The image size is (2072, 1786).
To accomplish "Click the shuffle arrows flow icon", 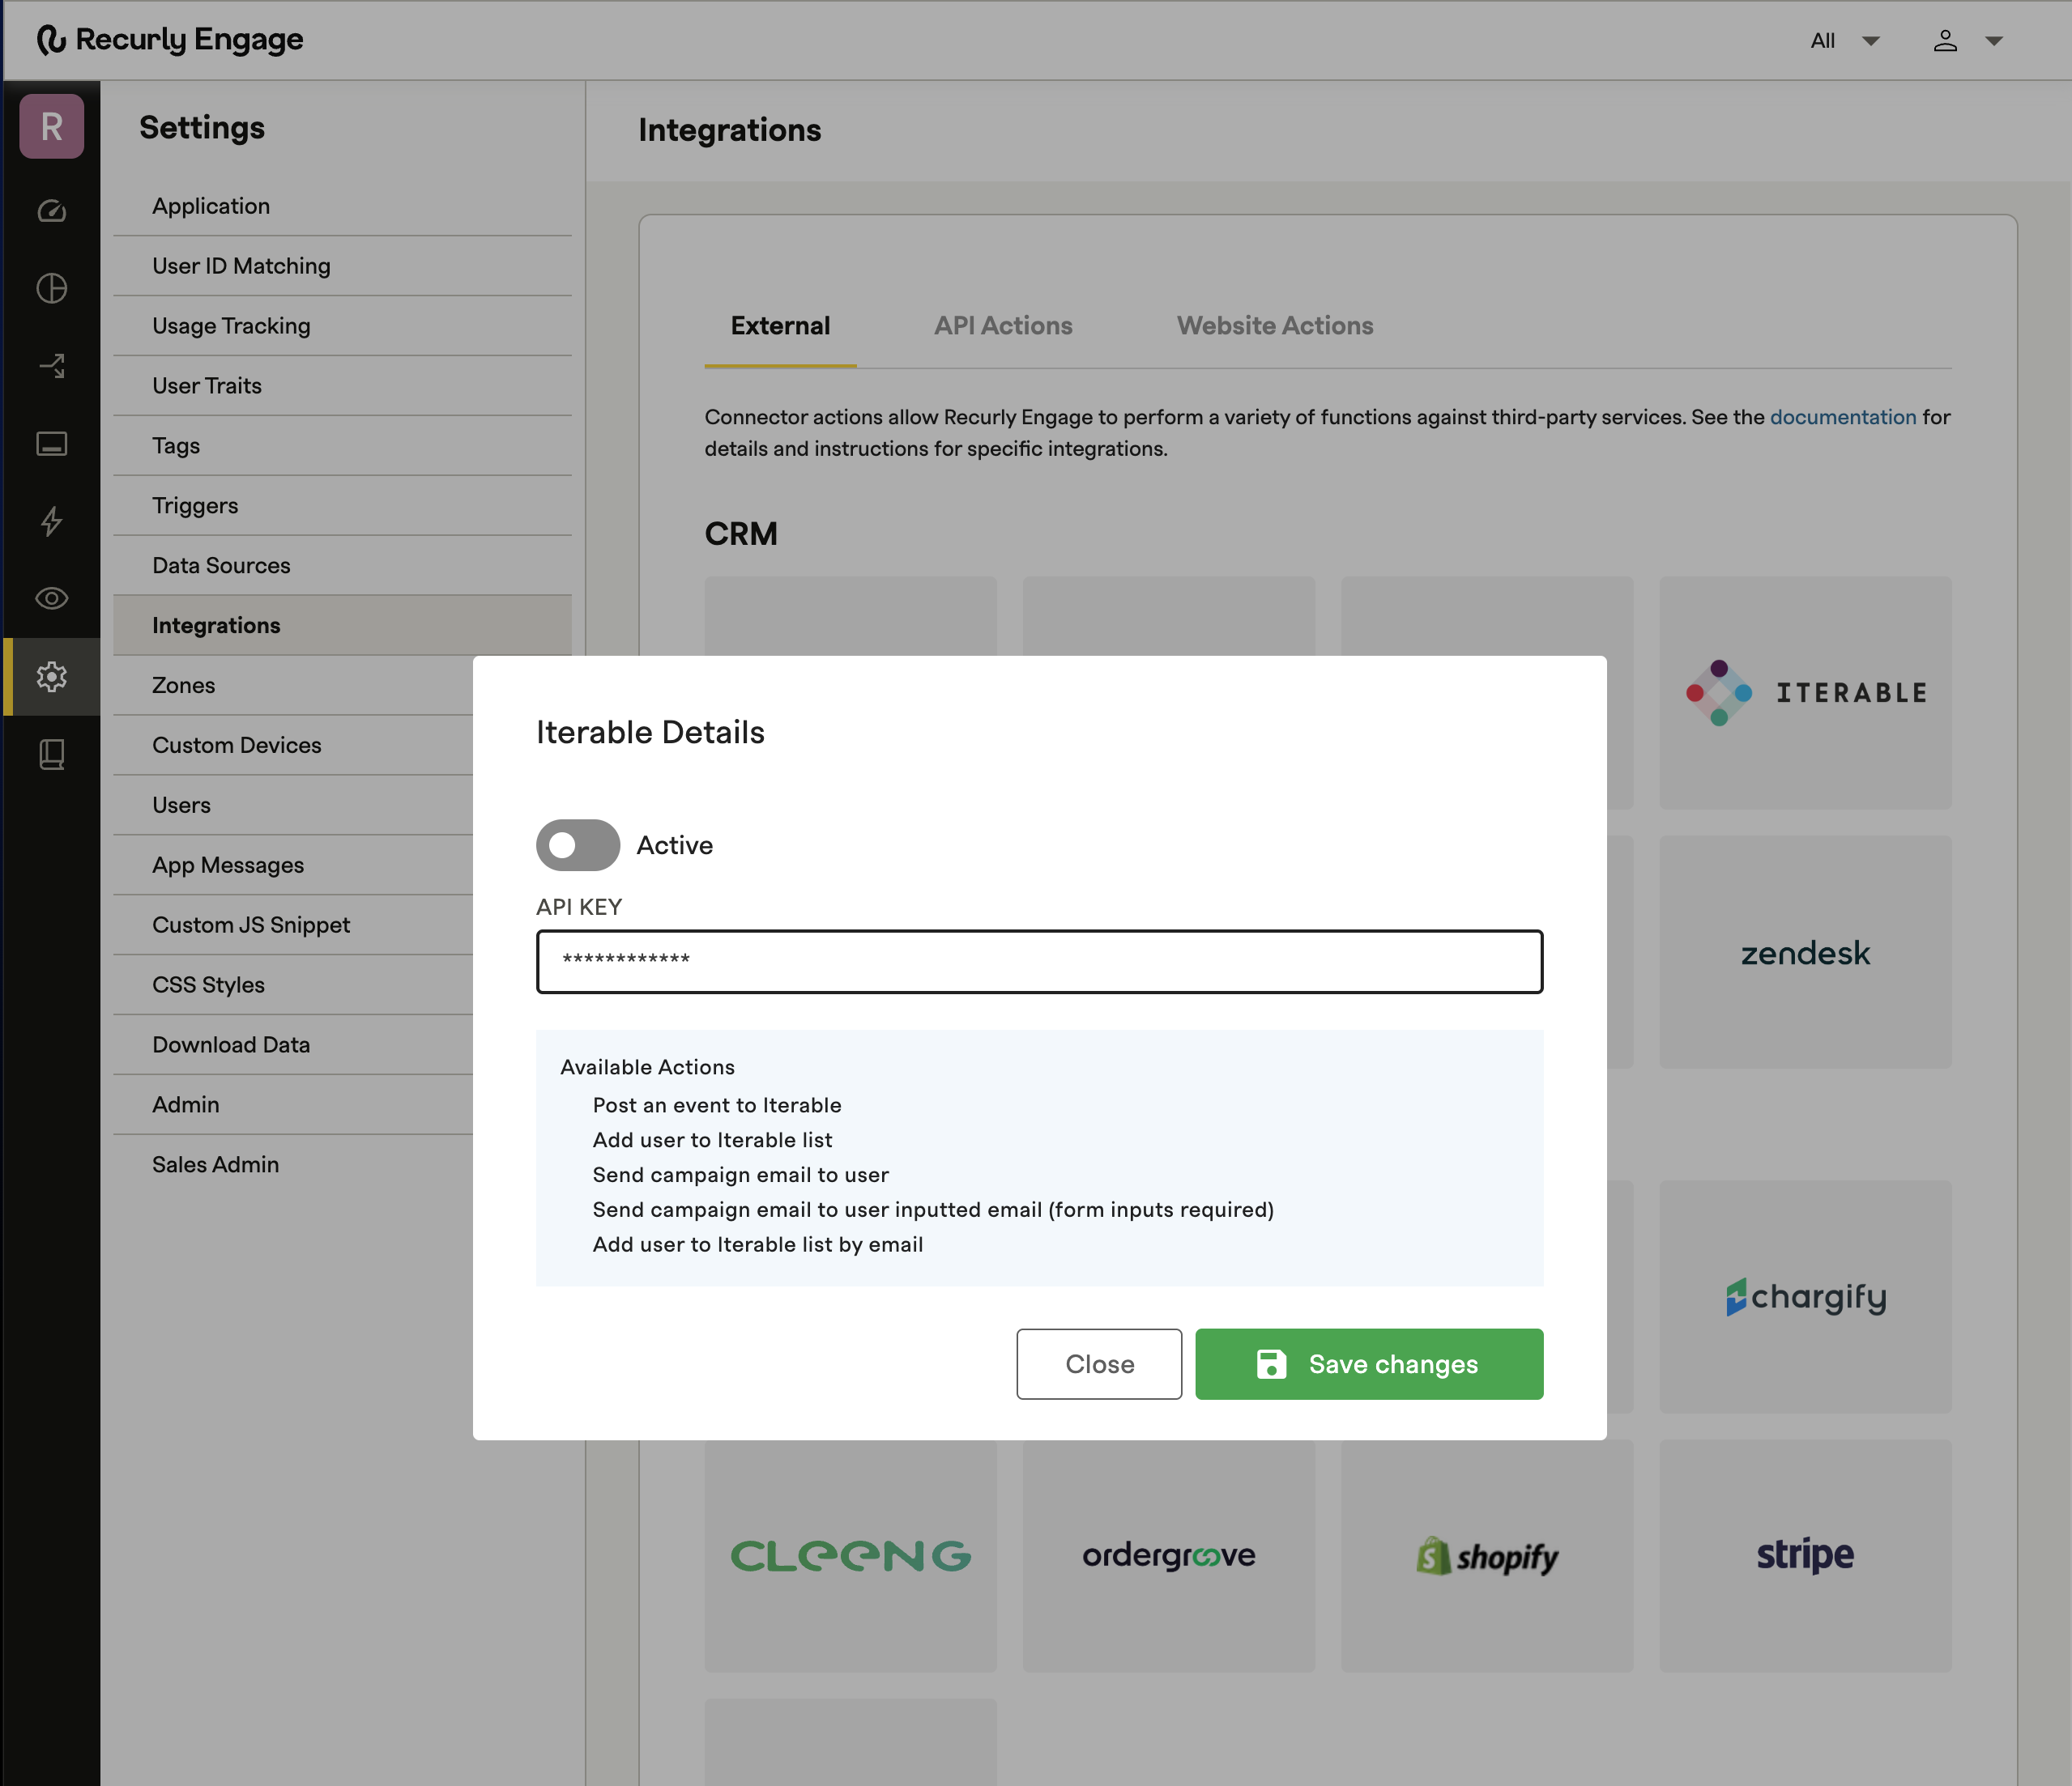I will tap(52, 366).
